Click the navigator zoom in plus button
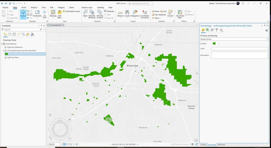Viewport: 271px width, 148px height. (70, 120)
